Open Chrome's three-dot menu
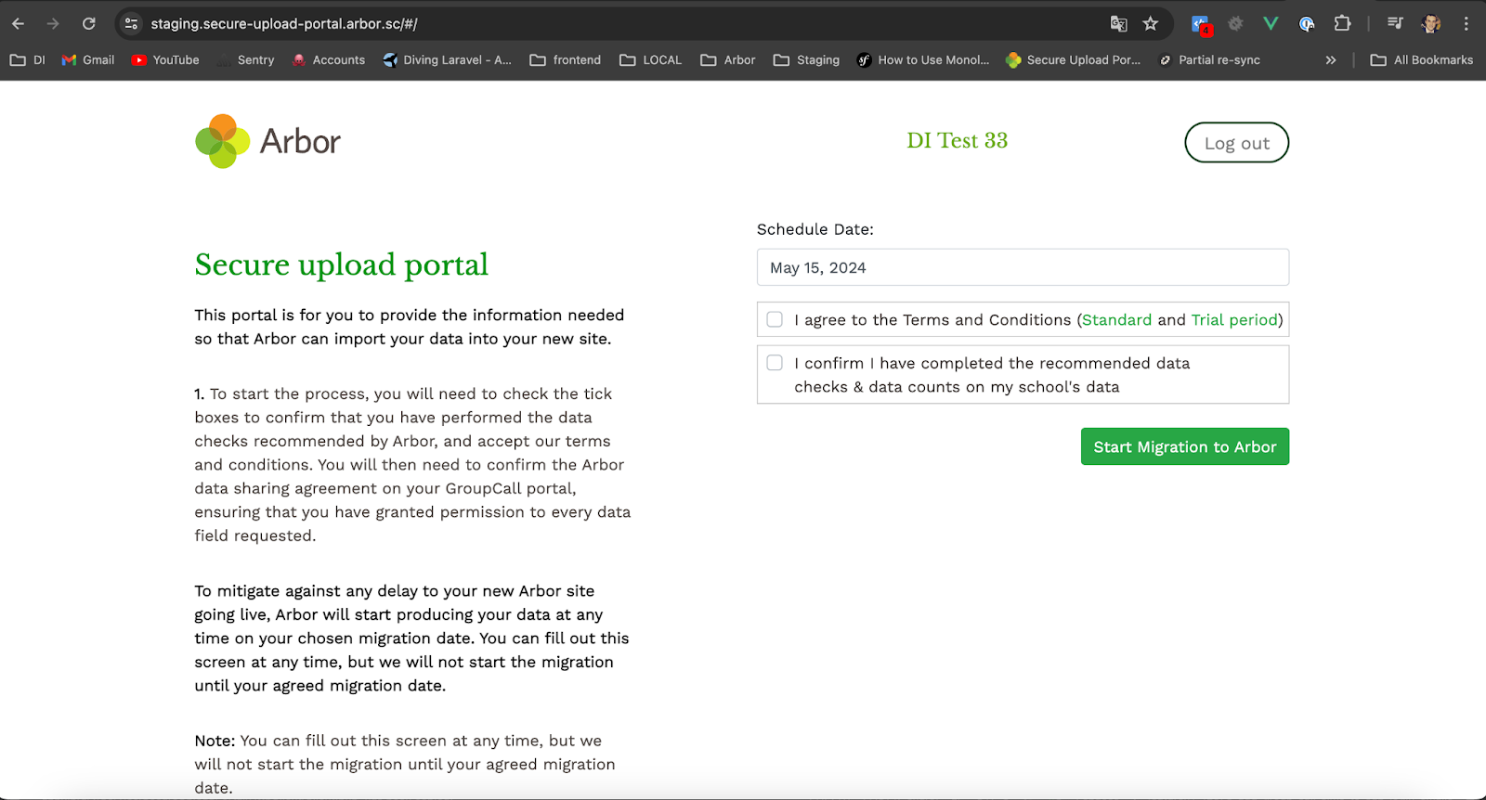The width and height of the screenshot is (1486, 800). coord(1466,24)
